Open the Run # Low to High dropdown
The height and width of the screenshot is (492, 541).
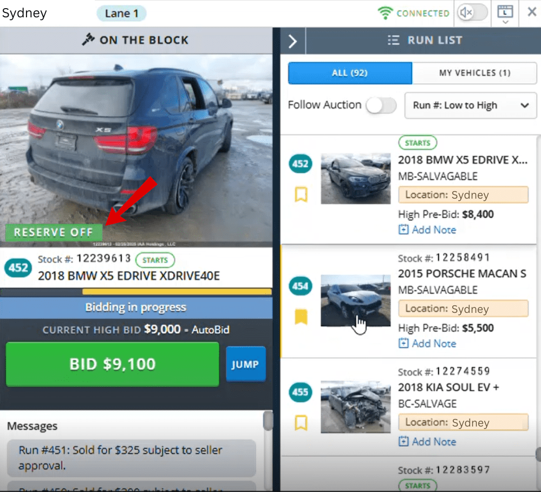click(x=471, y=106)
